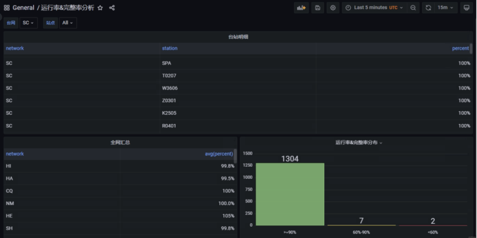Click the >=90% axis label
This screenshot has width=477, height=238.
pos(290,232)
